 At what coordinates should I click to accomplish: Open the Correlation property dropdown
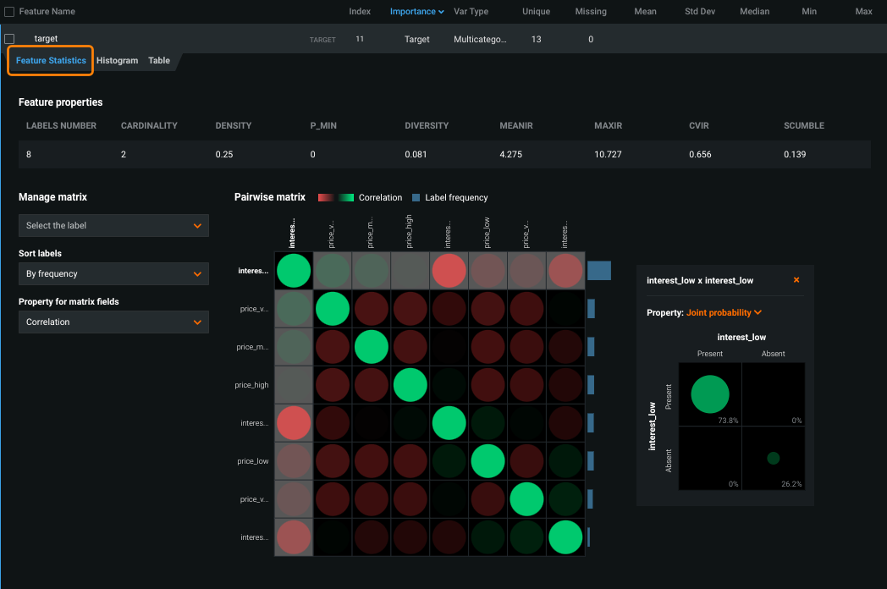point(113,322)
